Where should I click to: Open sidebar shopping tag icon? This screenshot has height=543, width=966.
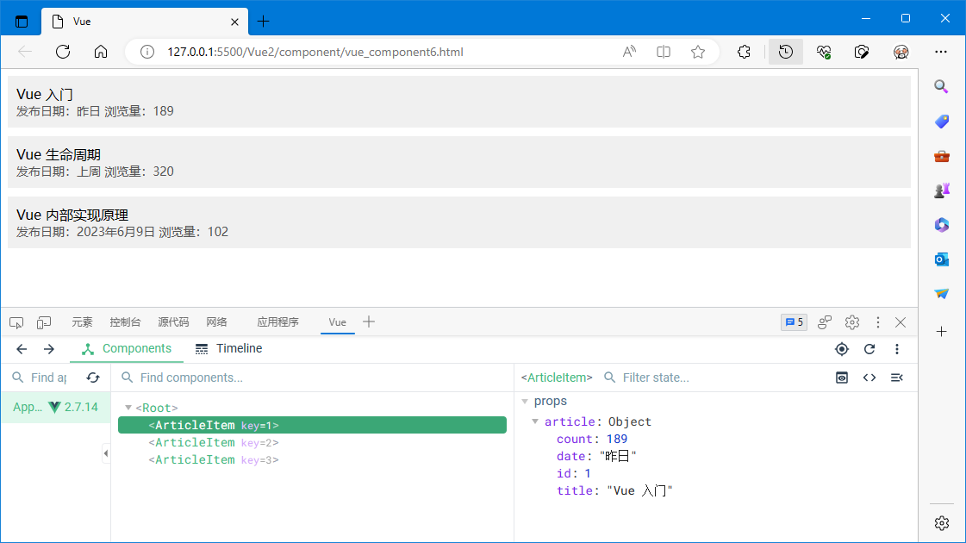(941, 122)
